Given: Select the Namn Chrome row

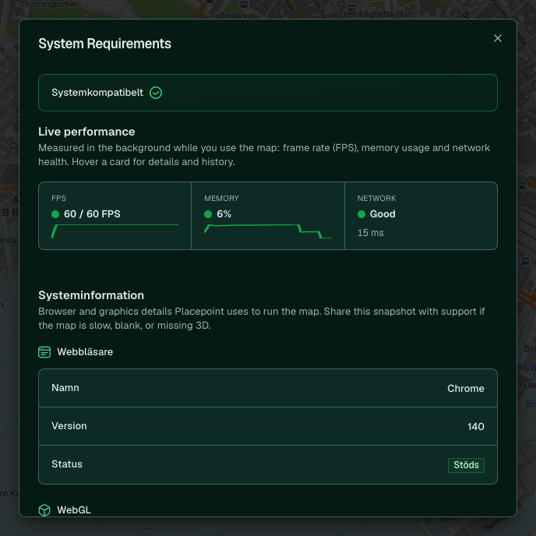Looking at the screenshot, I should [268, 388].
